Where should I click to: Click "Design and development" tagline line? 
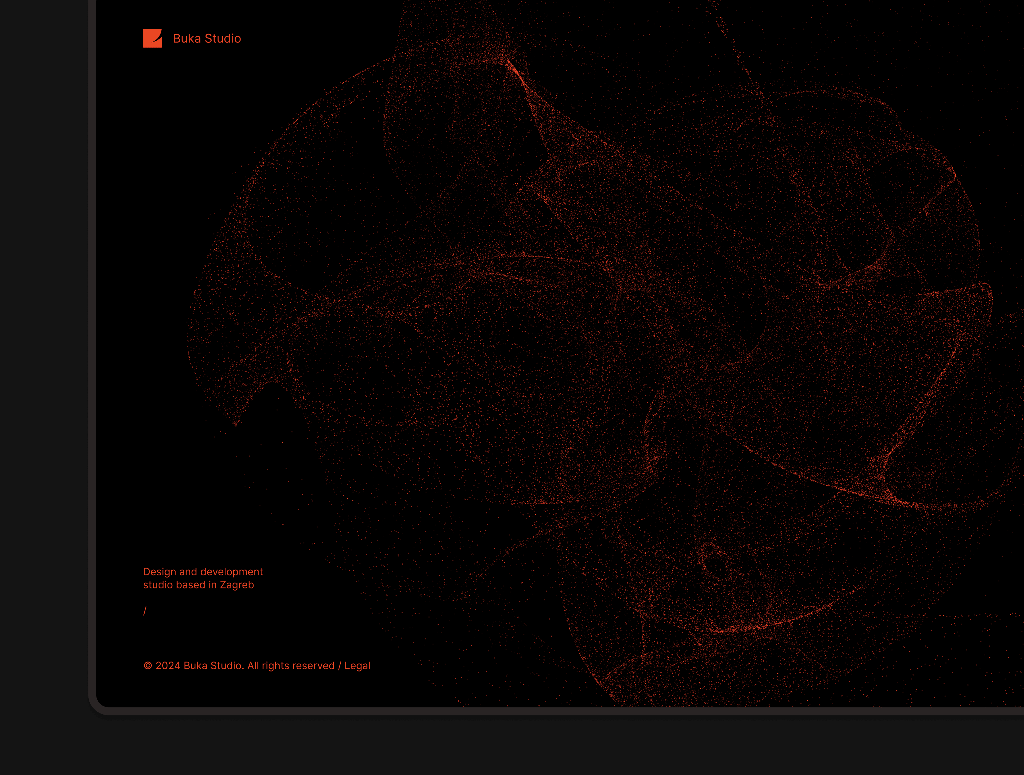(x=203, y=572)
